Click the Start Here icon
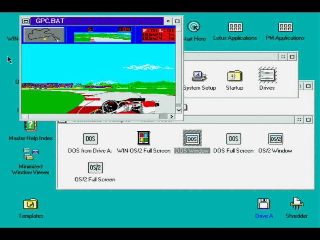The height and width of the screenshot is (240, 320). coord(194,27)
